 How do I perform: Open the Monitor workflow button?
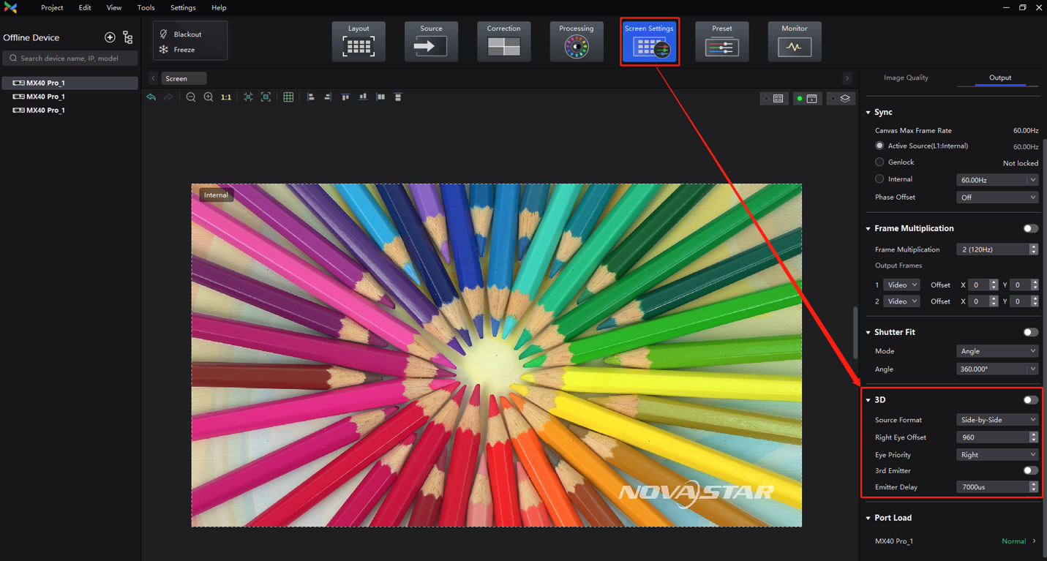tap(795, 42)
